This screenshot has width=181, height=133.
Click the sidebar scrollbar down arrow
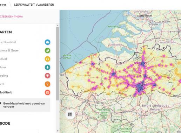[58, 131]
